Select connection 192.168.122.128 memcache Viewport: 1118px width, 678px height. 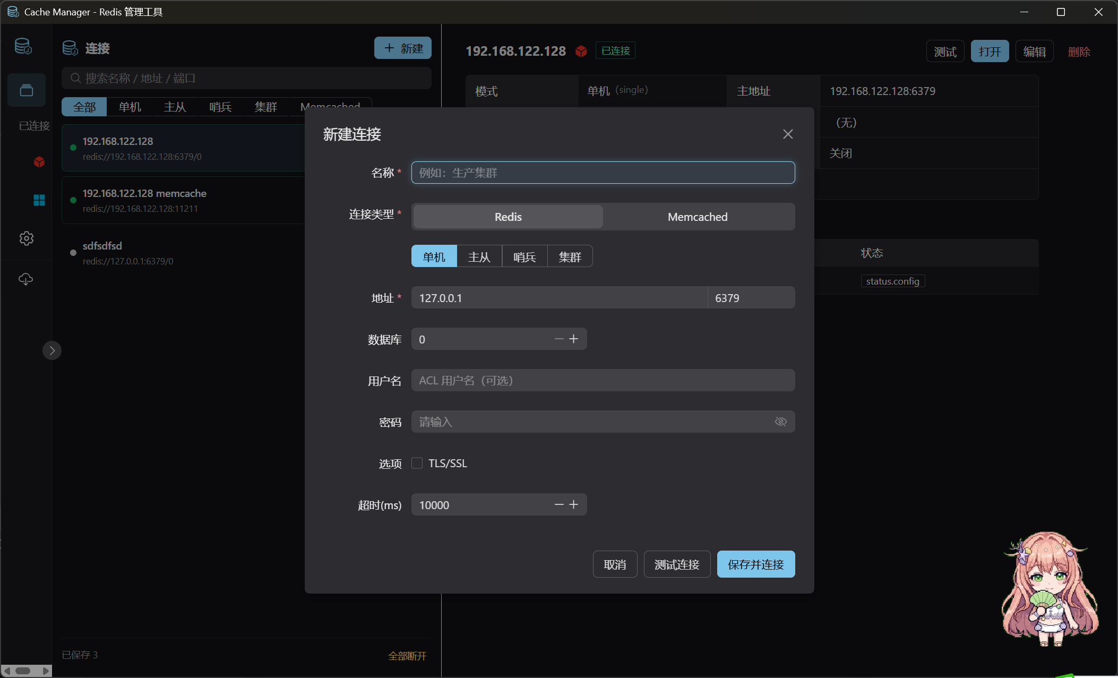183,200
